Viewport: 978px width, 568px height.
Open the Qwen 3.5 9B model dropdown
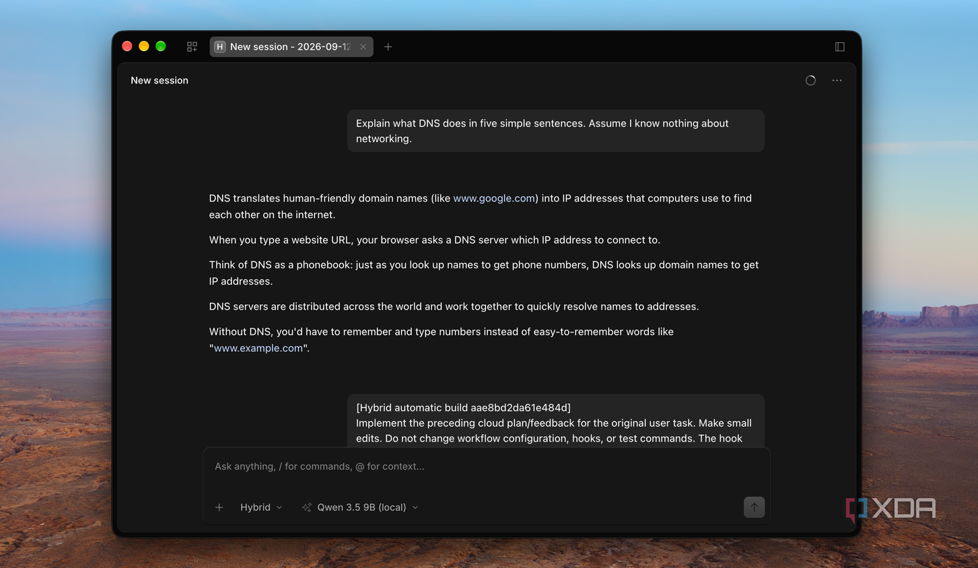pyautogui.click(x=367, y=507)
